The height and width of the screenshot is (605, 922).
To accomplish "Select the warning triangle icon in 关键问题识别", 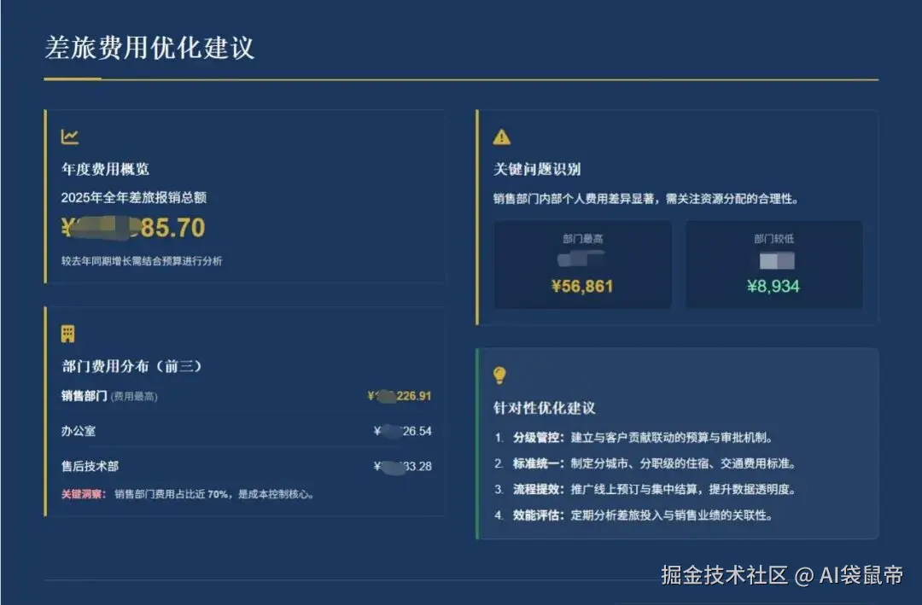I will tap(501, 136).
